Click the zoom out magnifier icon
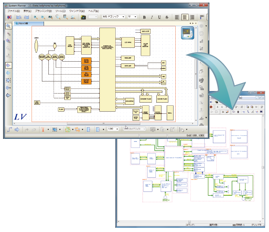Image resolution: width=269 pixels, height=232 pixels. point(43,17)
